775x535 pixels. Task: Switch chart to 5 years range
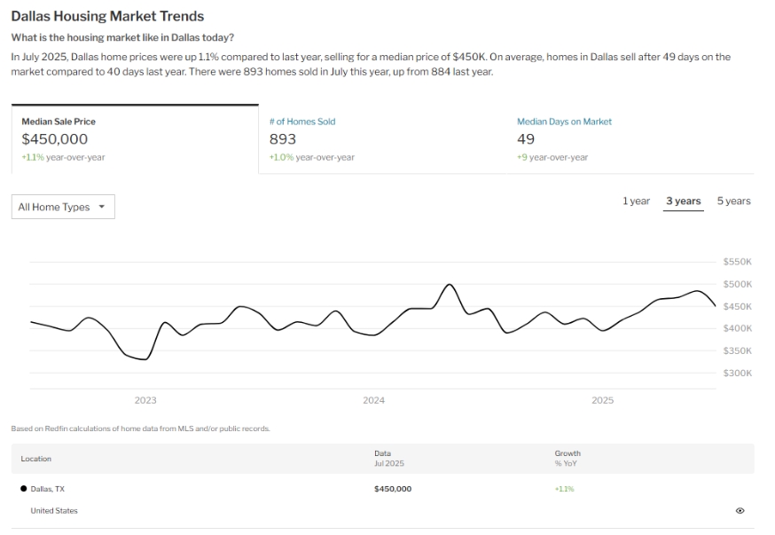733,201
